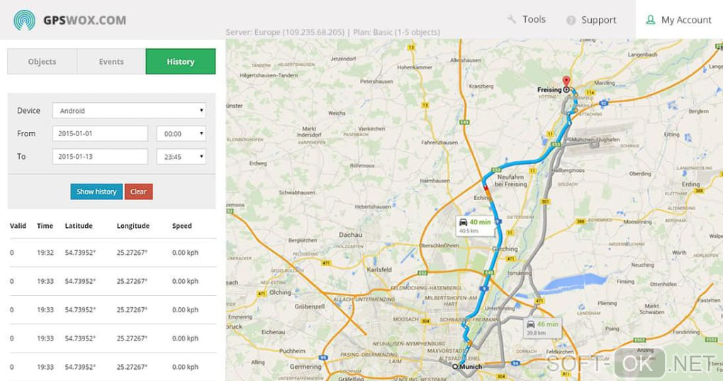Click the question mark icon beside Support

click(x=571, y=21)
